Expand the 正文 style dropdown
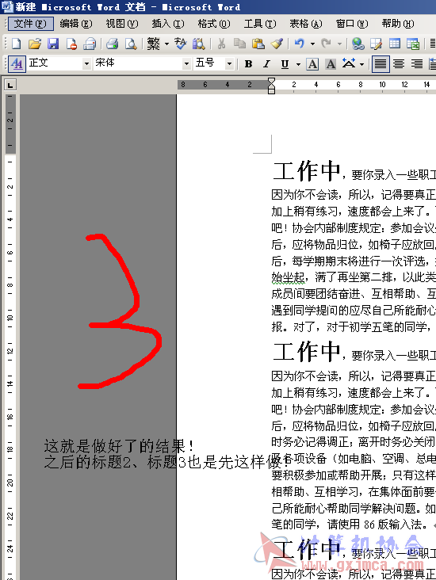This screenshot has height=580, width=436. [x=86, y=64]
